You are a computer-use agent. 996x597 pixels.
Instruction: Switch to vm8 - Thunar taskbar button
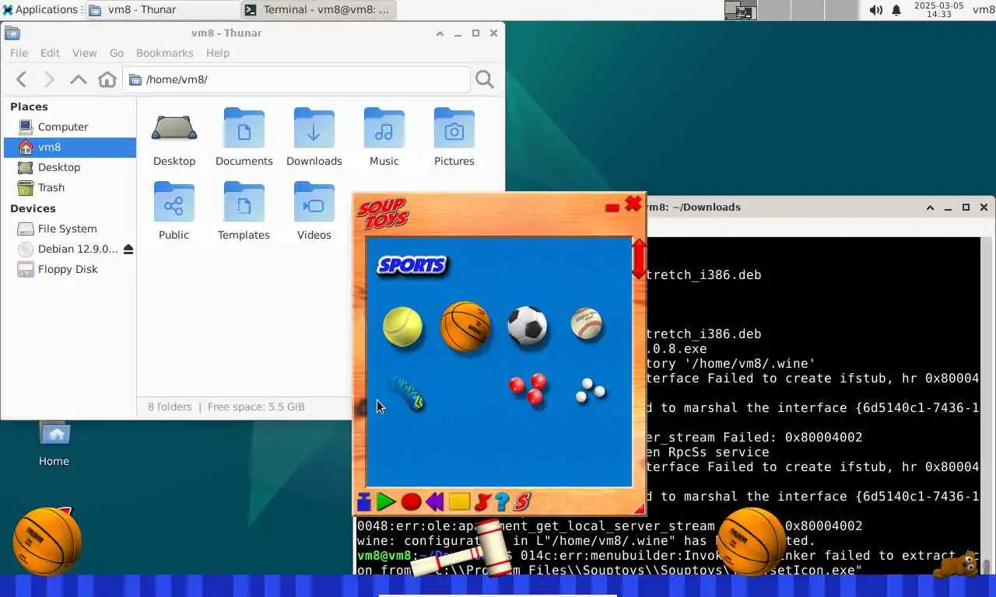161,9
